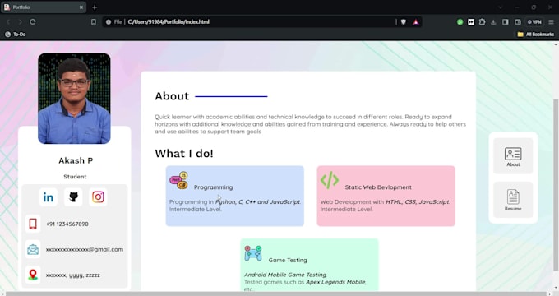Image resolution: width=559 pixels, height=296 pixels.
Task: Open the Brave Shields icon
Action: tap(403, 21)
